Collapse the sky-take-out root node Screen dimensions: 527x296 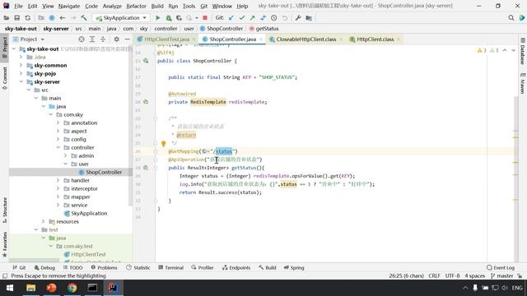pos(14,49)
